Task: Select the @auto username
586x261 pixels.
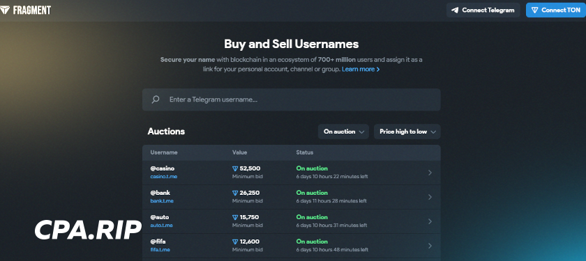Action: point(160,217)
